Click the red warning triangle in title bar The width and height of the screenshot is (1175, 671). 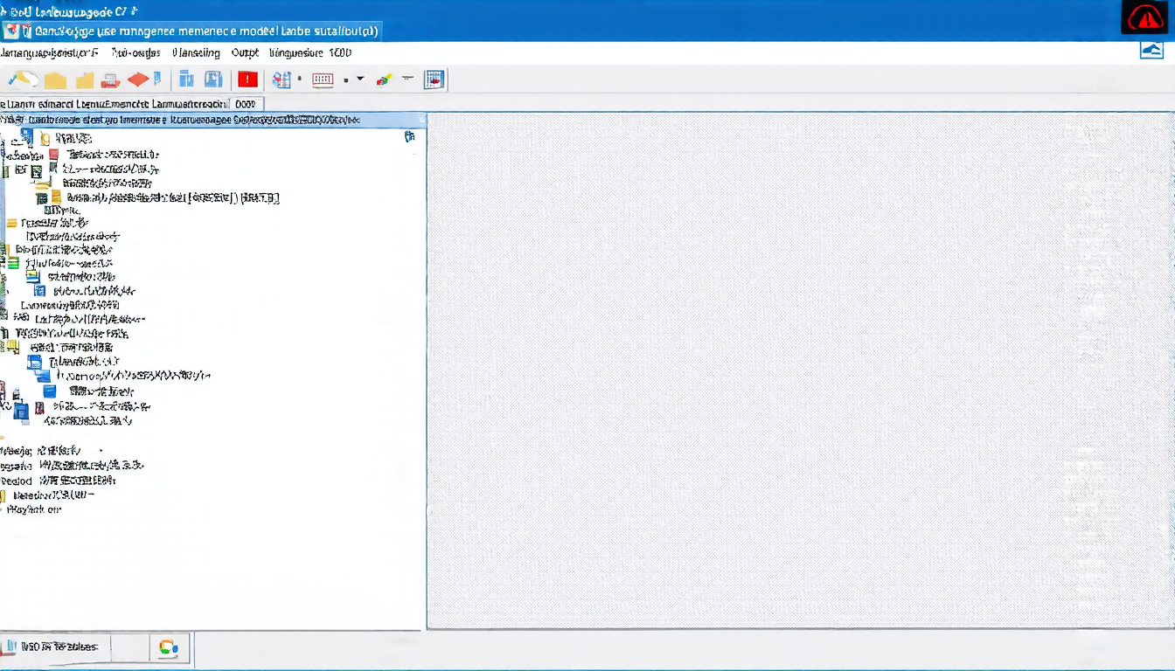(1144, 17)
